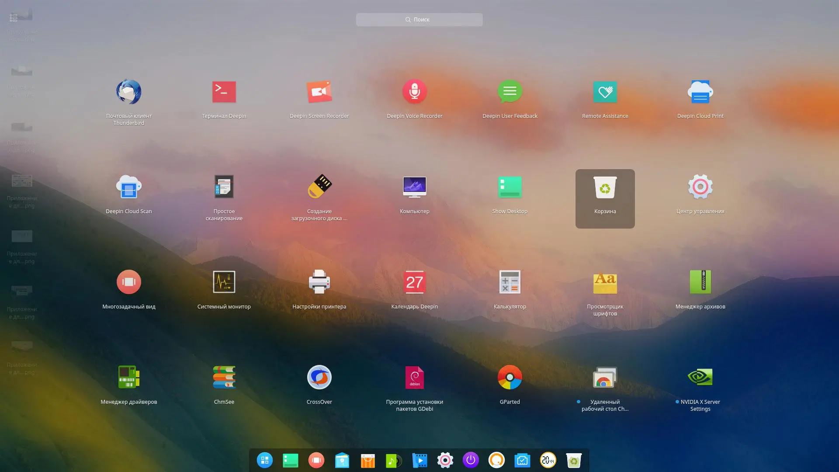Open Компьютер from the launcher grid

point(414,187)
